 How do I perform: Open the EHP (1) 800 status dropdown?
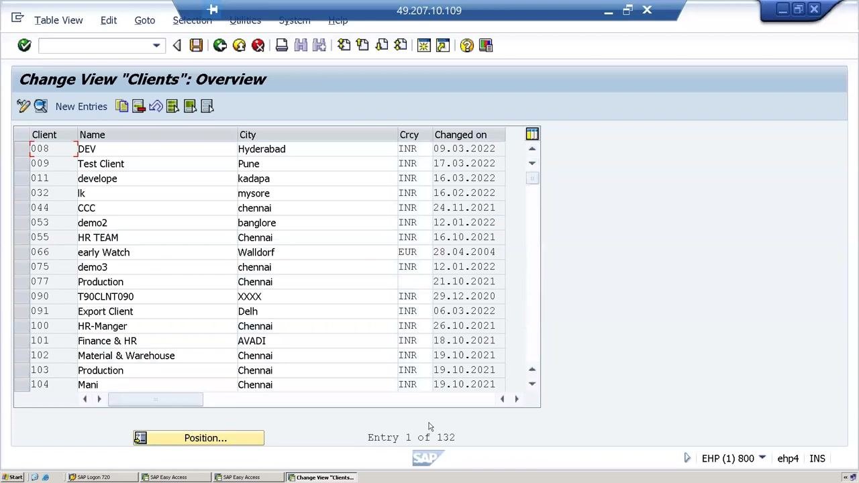762,458
